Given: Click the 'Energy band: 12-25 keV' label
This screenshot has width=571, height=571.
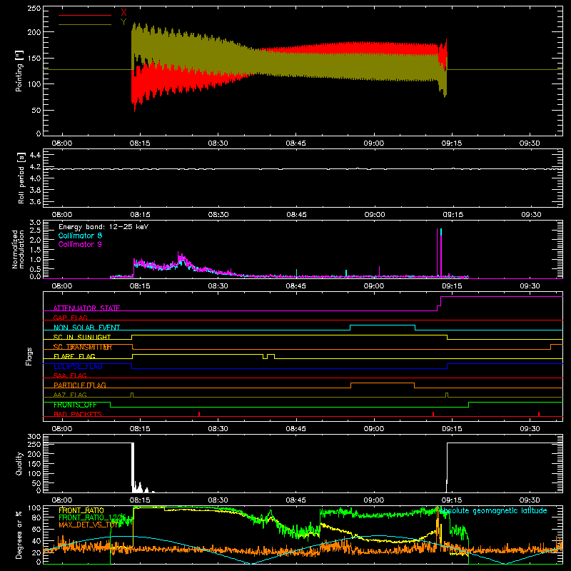Looking at the screenshot, I should [x=103, y=227].
